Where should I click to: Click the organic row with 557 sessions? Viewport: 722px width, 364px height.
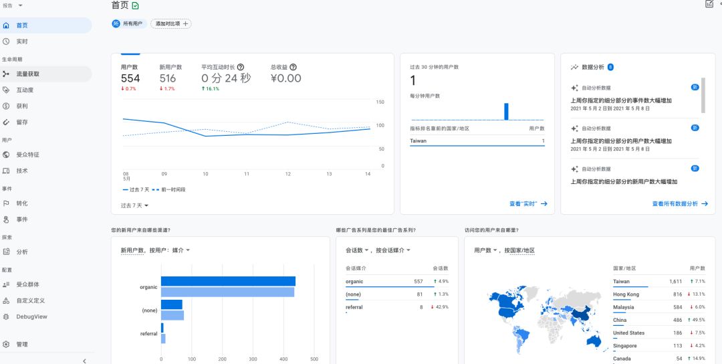[397, 281]
